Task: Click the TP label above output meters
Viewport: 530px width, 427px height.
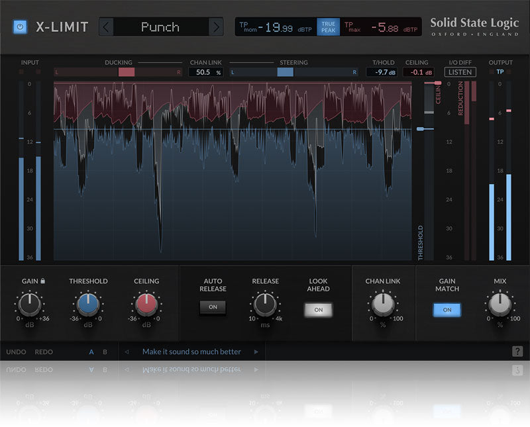Action: coord(500,71)
